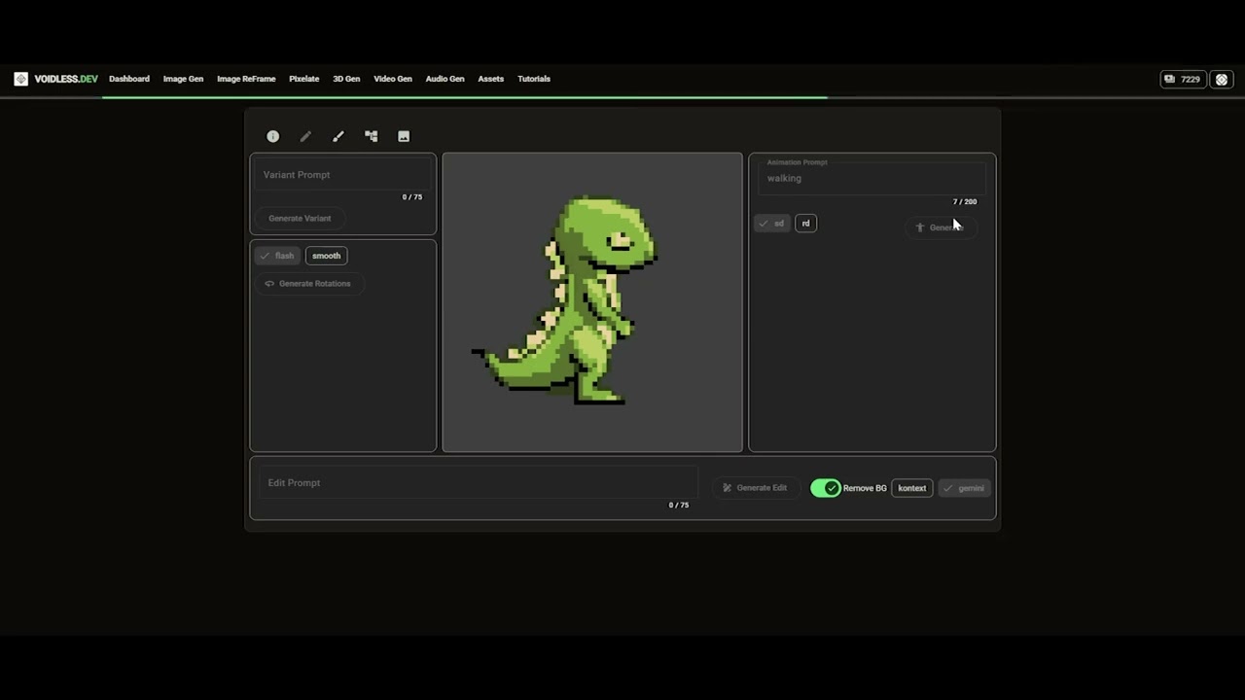Open the Video Gen page

pos(393,79)
